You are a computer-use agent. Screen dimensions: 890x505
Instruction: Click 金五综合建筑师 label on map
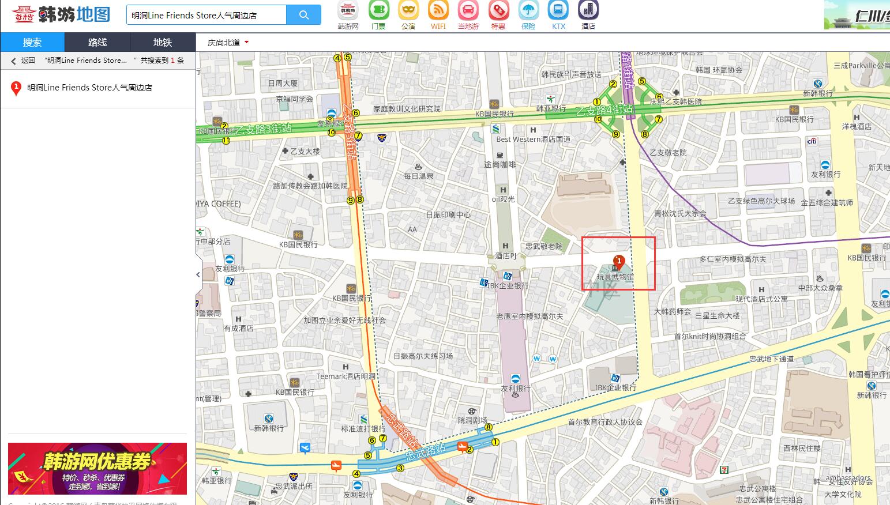[x=827, y=203]
